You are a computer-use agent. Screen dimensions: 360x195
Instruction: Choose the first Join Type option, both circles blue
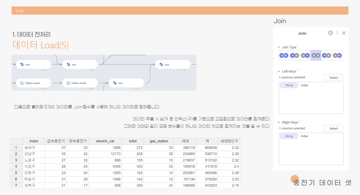[283, 55]
